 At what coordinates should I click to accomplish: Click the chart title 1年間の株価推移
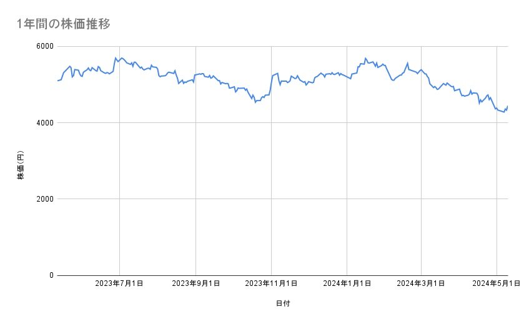64,24
